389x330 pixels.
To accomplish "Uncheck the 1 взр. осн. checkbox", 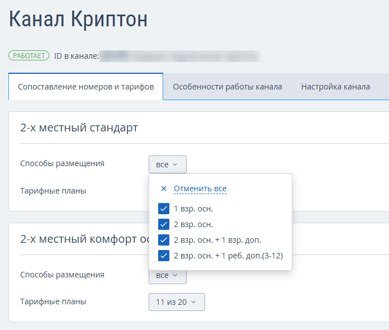I will click(x=164, y=209).
